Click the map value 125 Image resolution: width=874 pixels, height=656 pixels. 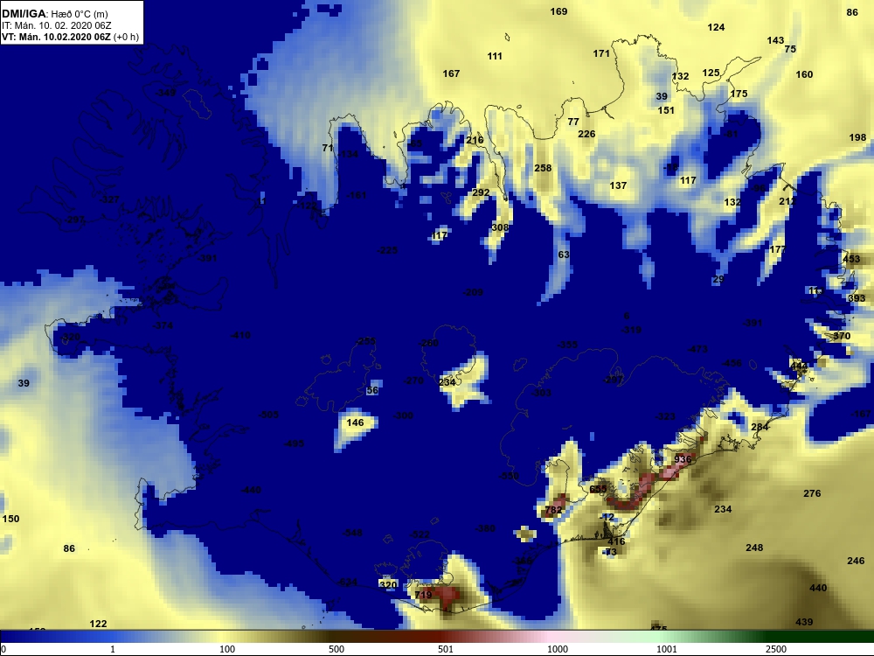pyautogui.click(x=711, y=73)
